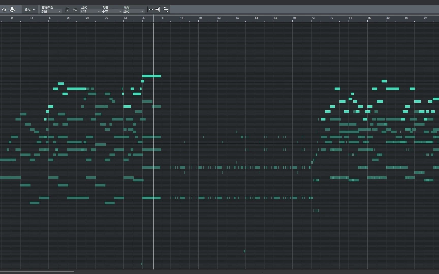
Task: Open the 操作 actions menu
Action: [29, 10]
